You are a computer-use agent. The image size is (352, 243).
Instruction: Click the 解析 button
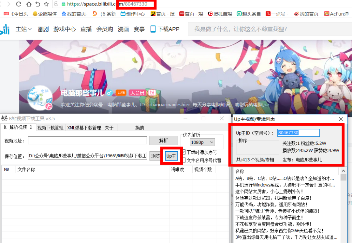164,141
